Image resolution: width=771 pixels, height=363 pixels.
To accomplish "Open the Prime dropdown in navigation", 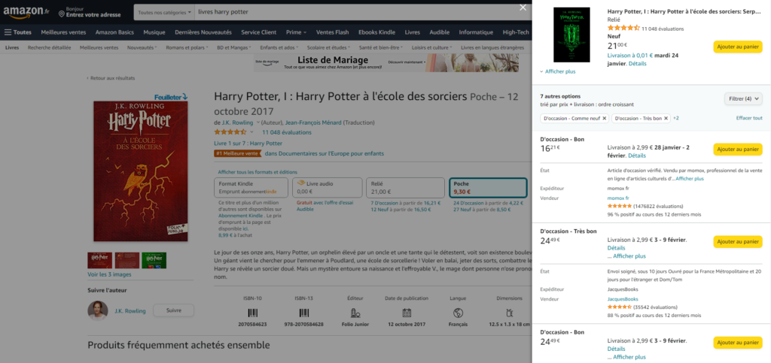I will click(x=296, y=32).
